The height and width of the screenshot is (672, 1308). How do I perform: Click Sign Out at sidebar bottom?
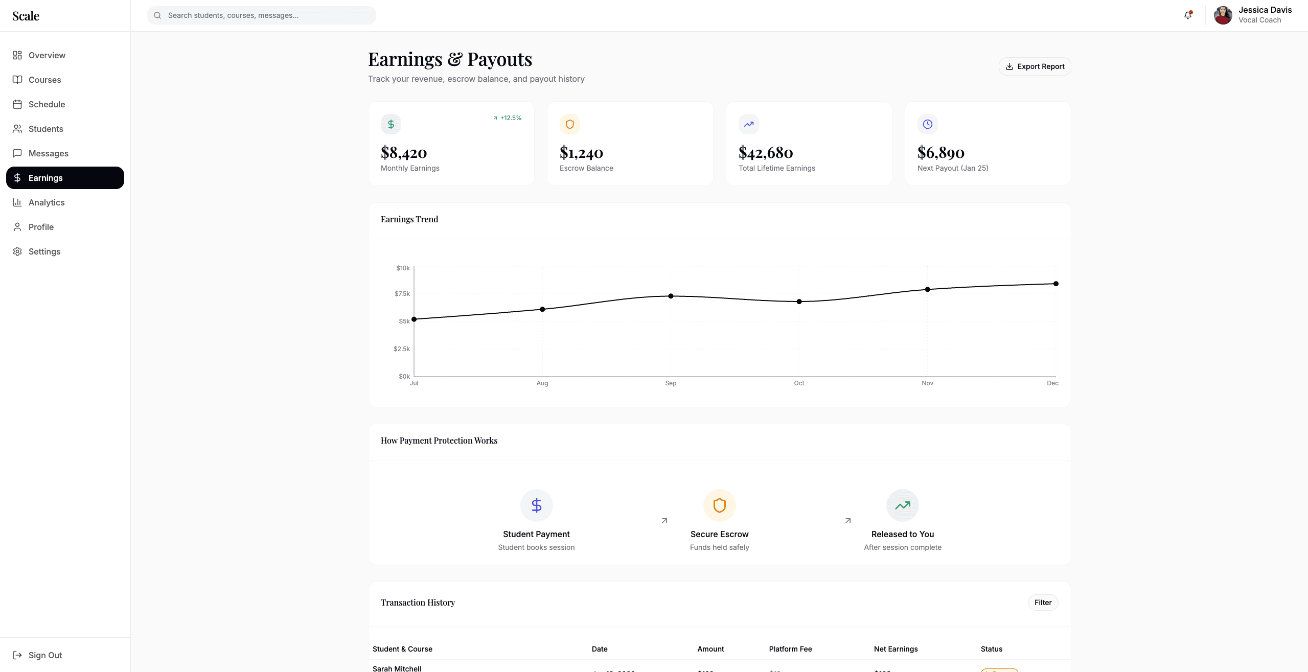point(45,655)
